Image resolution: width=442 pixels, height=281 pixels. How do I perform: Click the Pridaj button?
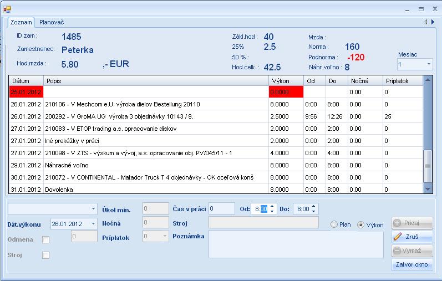(412, 223)
